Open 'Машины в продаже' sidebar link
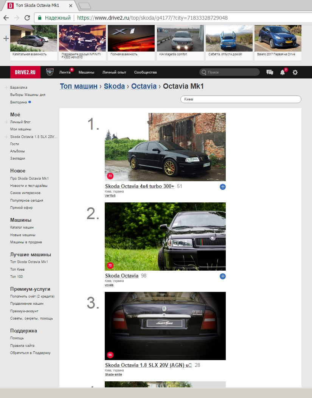Screen dimensions: 312x398 click(x=26, y=242)
